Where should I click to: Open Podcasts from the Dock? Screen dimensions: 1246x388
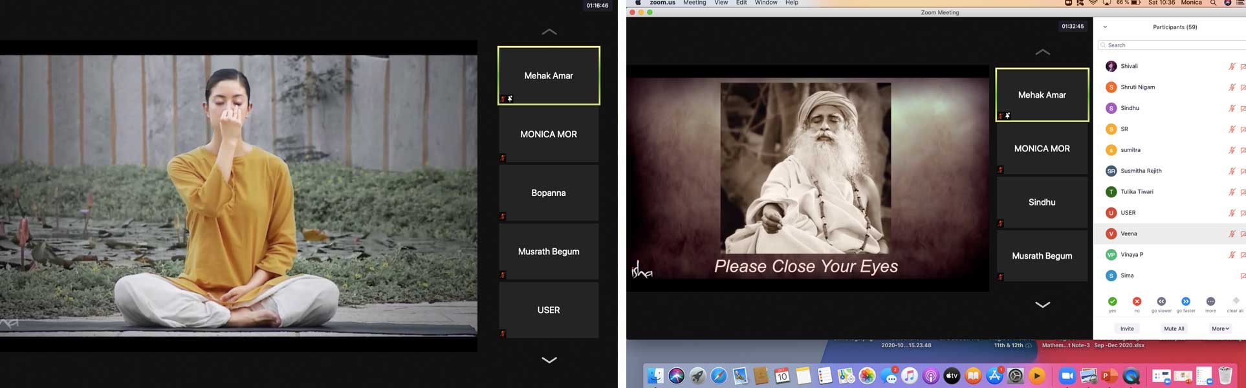click(x=930, y=376)
